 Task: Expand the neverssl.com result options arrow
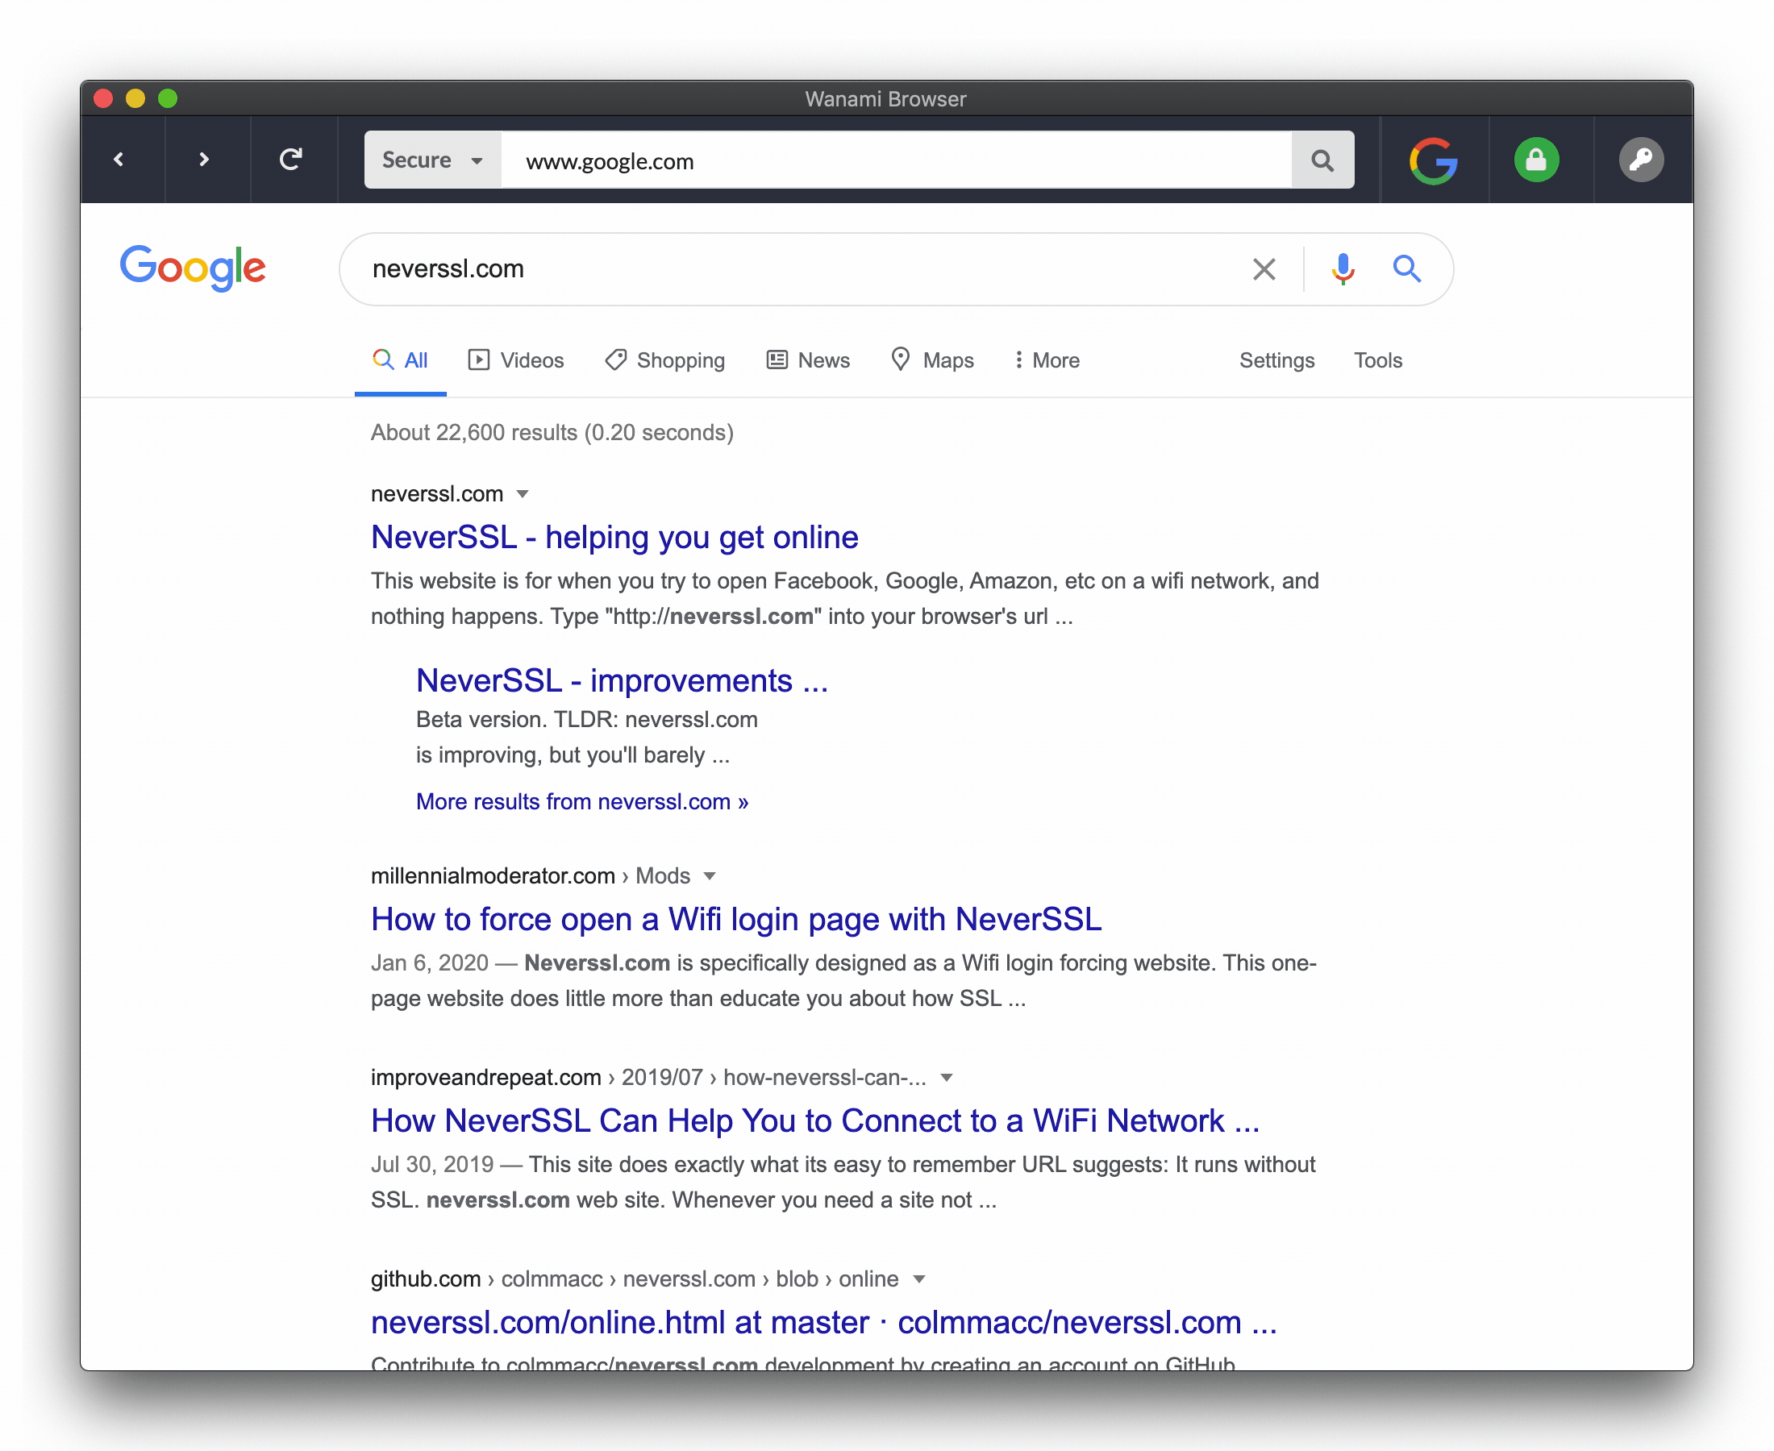523,494
